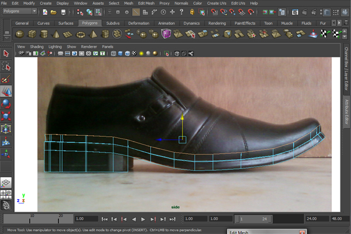Click the purple cube shelf icon
The height and width of the screenshot is (234, 351).
[166, 34]
